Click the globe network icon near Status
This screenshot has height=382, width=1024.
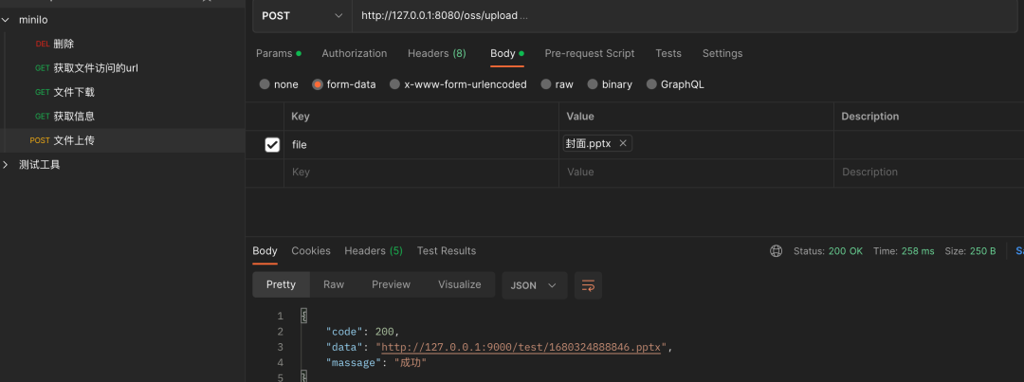coord(776,251)
